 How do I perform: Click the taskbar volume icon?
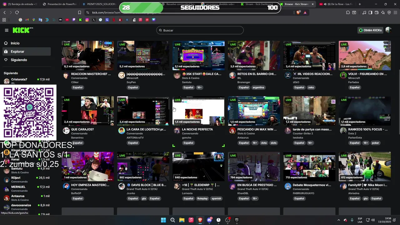pos(373,220)
